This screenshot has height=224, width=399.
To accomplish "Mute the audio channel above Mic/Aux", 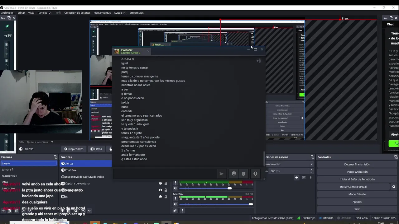I will point(175,188).
